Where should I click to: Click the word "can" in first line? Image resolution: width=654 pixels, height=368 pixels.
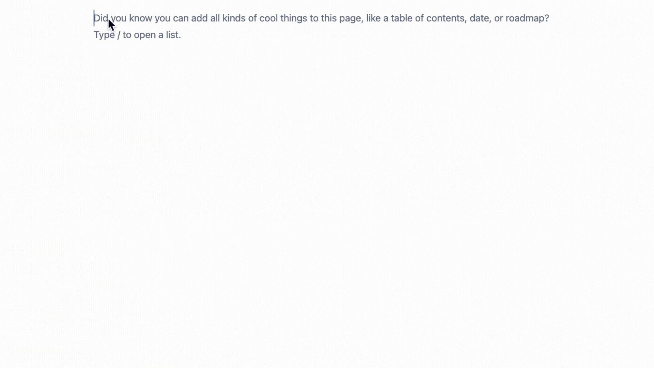click(181, 18)
